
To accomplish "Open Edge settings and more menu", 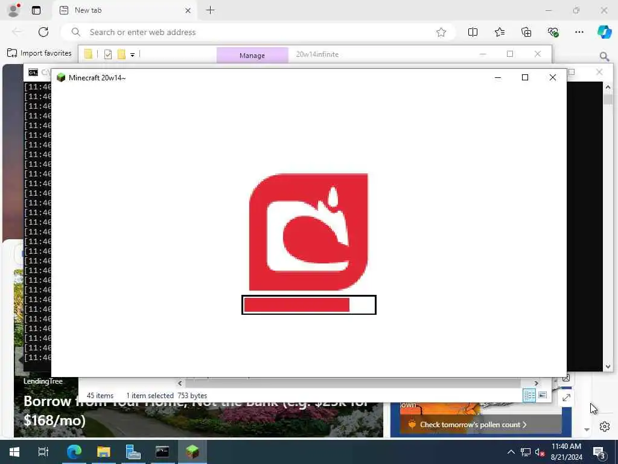I will click(579, 33).
